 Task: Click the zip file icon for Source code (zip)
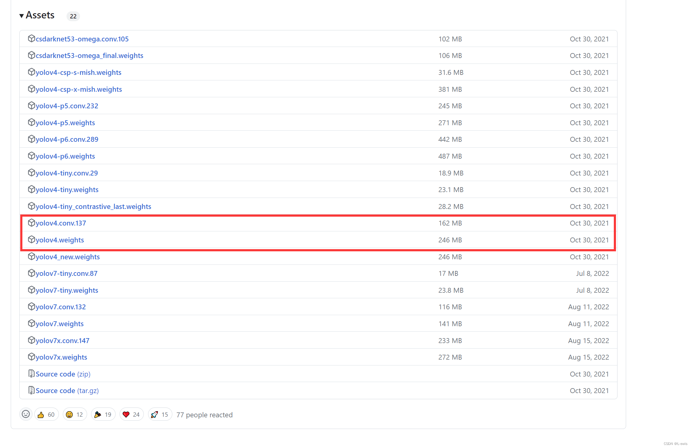coord(31,374)
